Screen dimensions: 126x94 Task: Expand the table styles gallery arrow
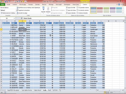(123, 13)
